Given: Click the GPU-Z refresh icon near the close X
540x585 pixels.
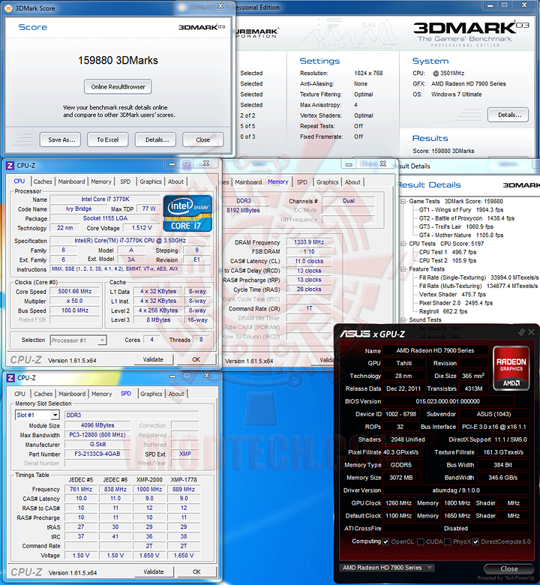Looking at the screenshot, I should tap(521, 332).
